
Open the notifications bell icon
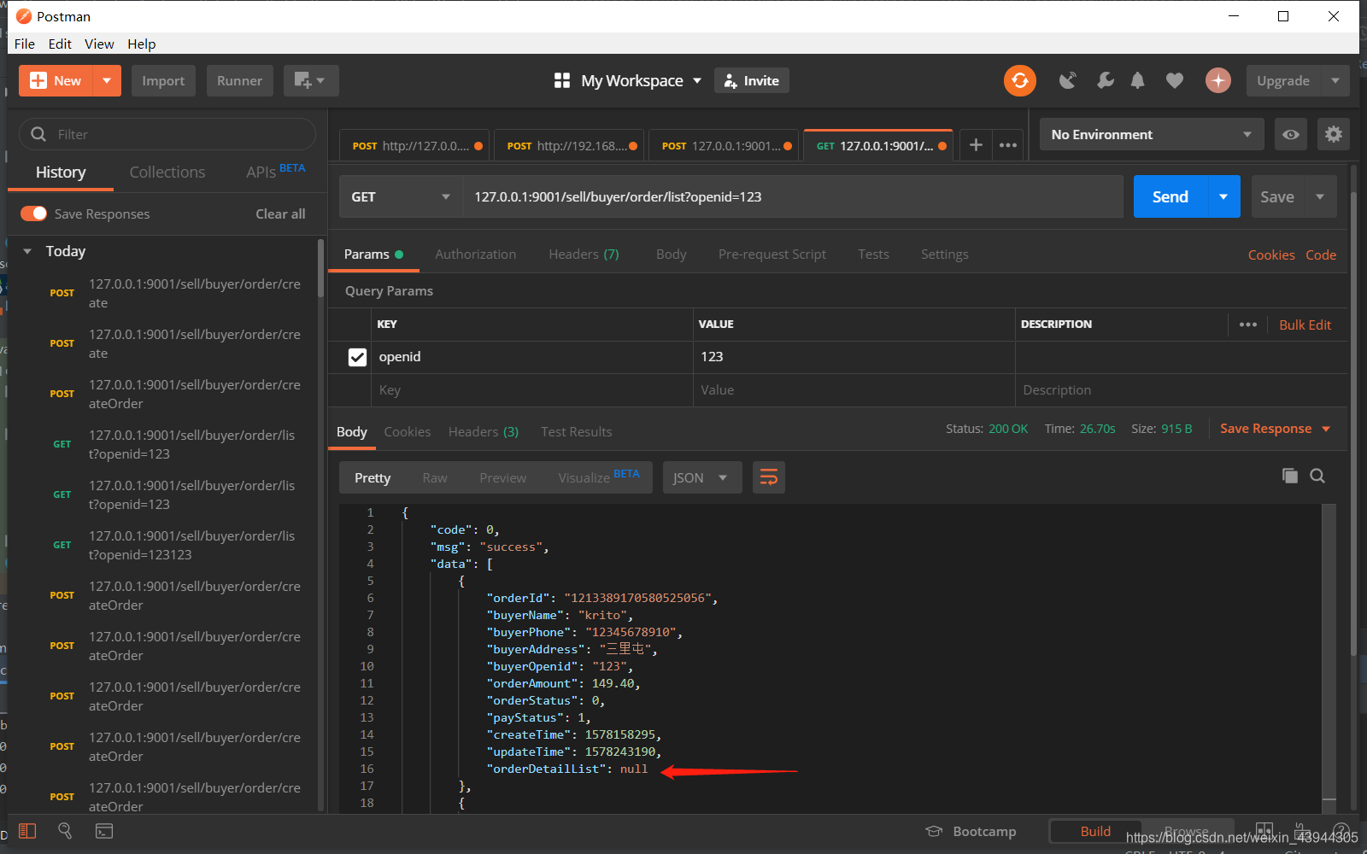tap(1137, 81)
